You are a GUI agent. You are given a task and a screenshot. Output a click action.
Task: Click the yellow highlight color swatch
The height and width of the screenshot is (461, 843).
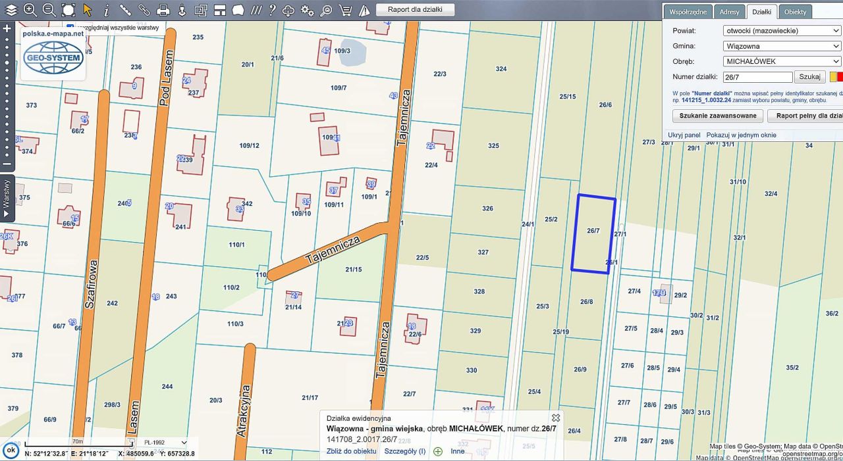[x=832, y=77]
